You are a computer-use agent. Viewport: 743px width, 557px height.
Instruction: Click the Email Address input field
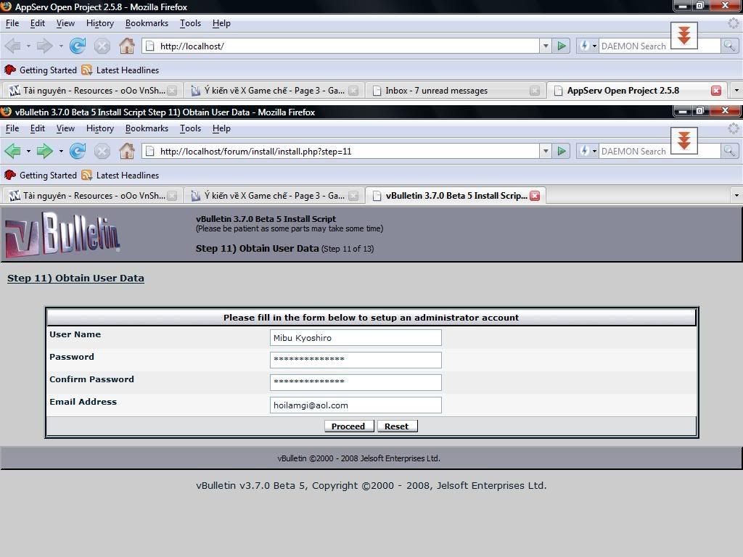pos(356,405)
